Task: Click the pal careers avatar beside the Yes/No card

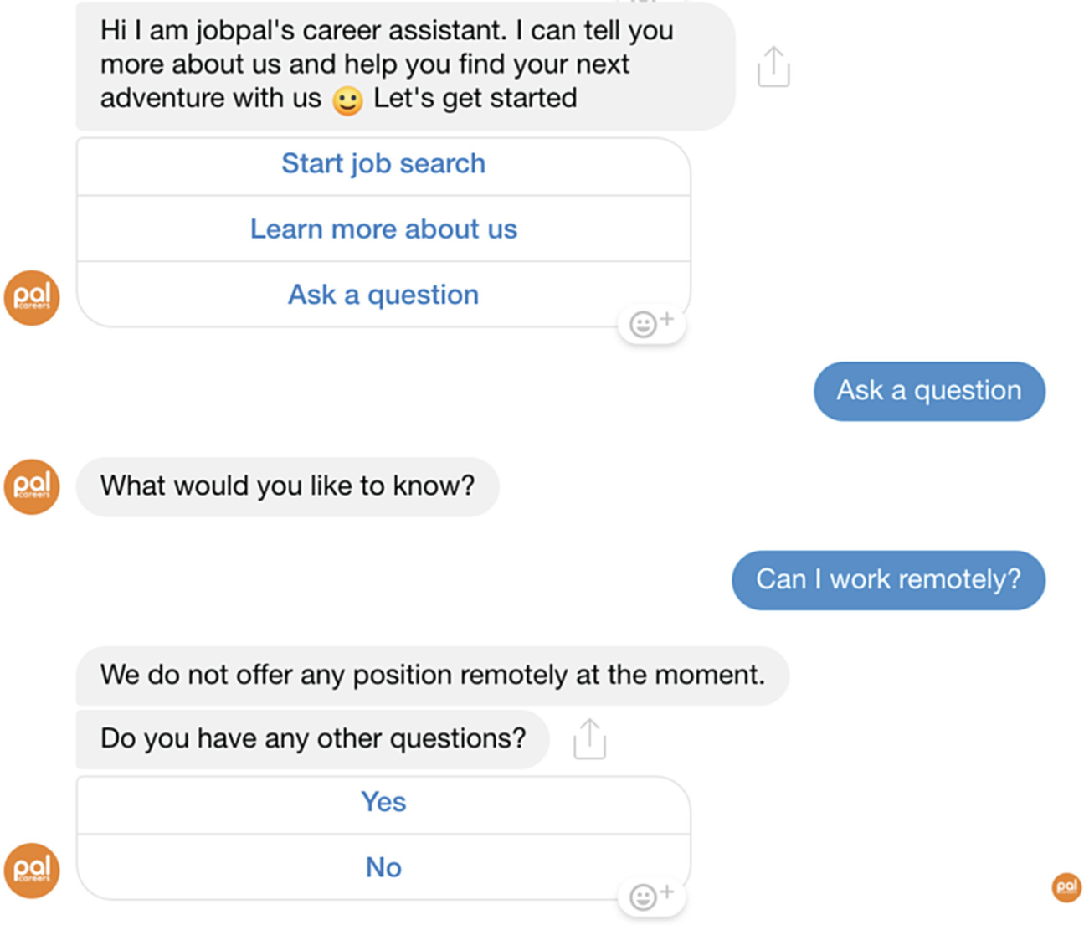Action: pos(32,871)
